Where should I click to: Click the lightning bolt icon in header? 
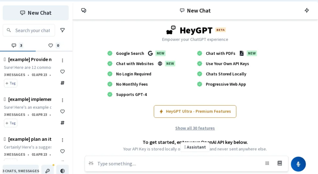pyautogui.click(x=307, y=10)
